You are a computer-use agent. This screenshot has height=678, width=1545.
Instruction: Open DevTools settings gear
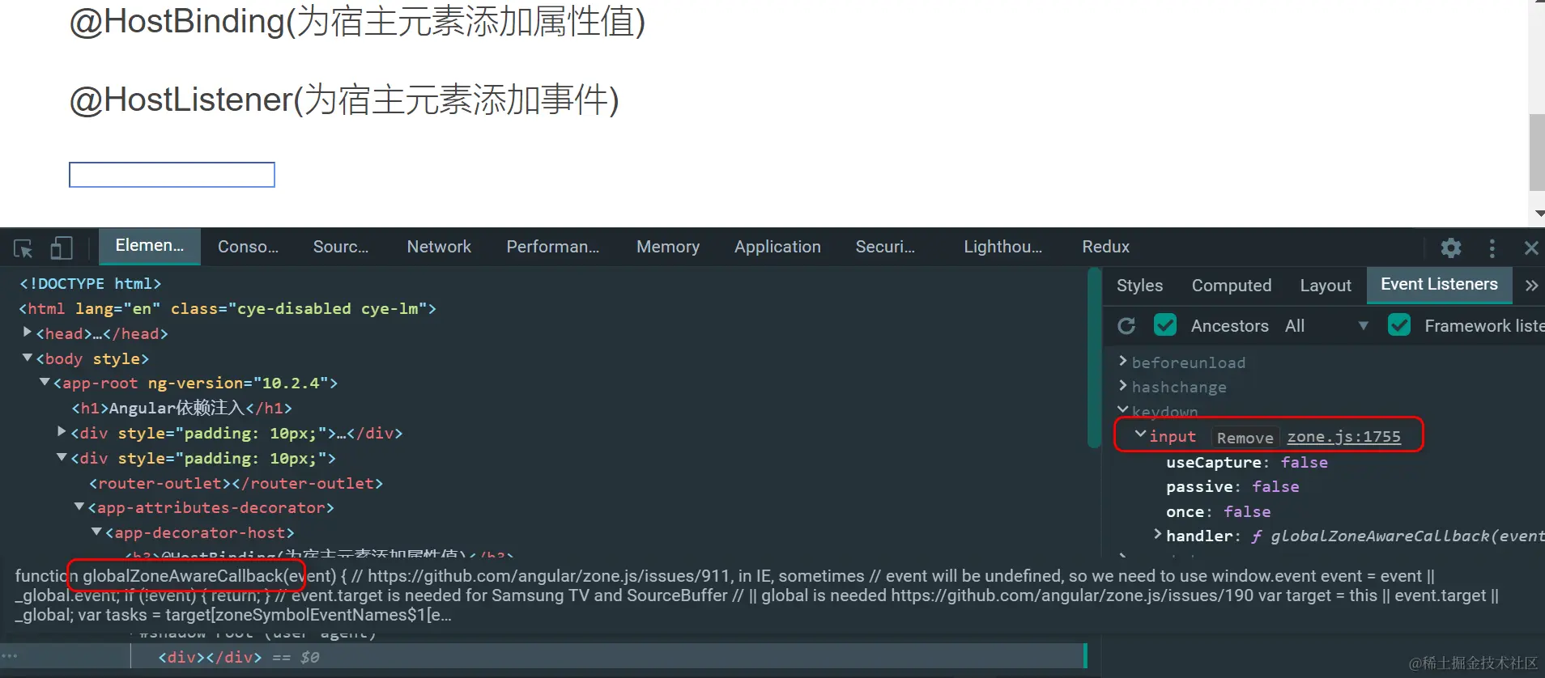[1451, 248]
